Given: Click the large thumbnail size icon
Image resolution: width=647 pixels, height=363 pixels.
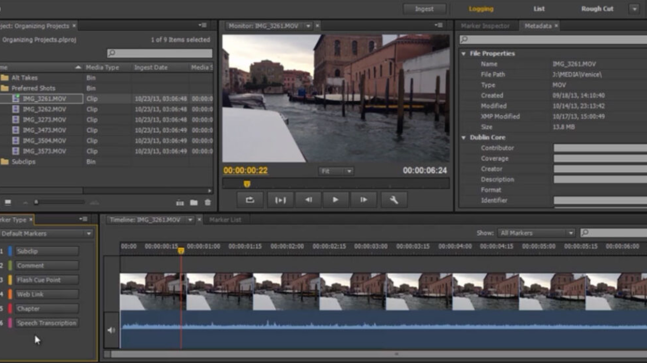Looking at the screenshot, I should tap(94, 203).
